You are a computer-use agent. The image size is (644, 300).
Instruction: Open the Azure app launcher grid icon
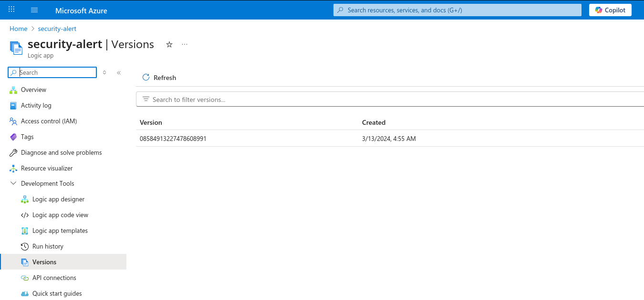tap(11, 10)
